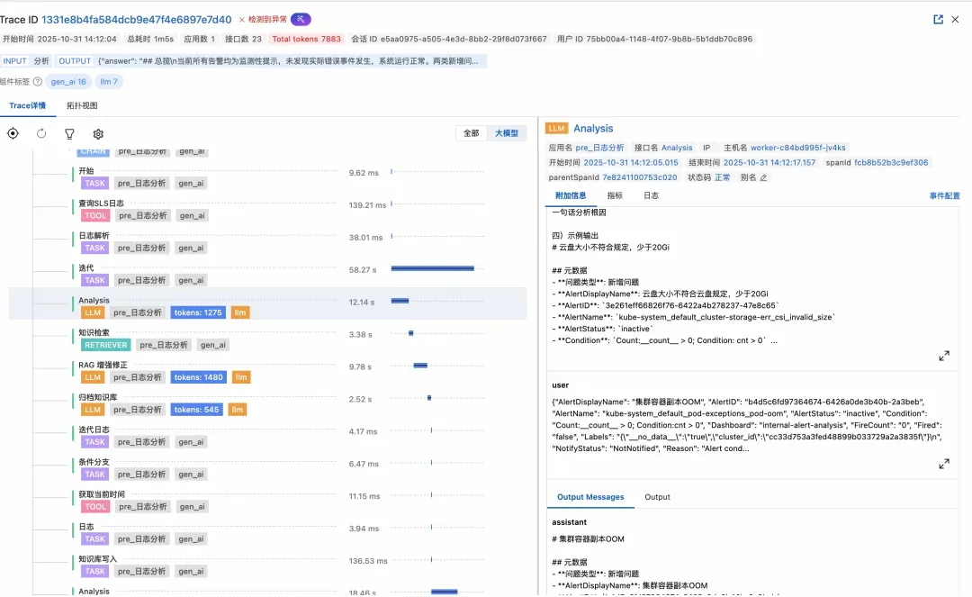Click the 事件配置 link
Image resolution: width=972 pixels, height=597 pixels.
click(944, 196)
